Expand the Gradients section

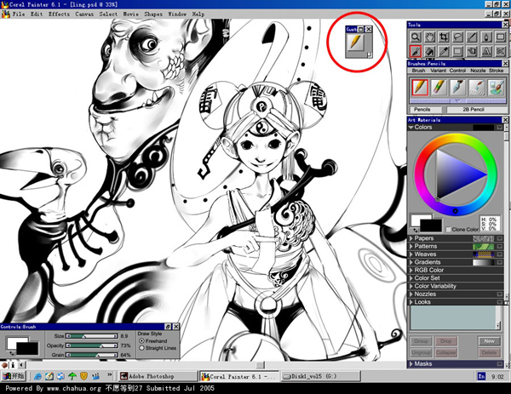411,262
